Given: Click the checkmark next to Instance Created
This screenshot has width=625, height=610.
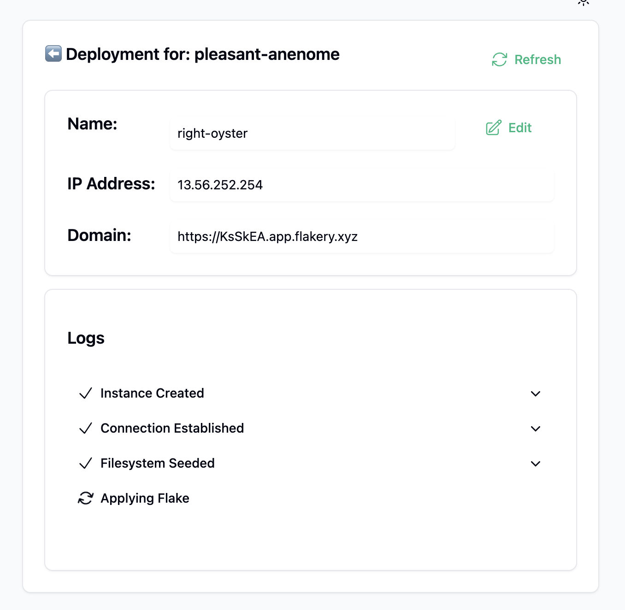Looking at the screenshot, I should tap(85, 393).
